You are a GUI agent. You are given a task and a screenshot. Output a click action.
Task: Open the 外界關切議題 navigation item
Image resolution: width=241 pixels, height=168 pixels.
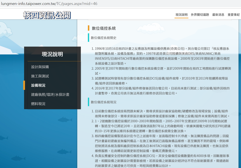(200, 15)
